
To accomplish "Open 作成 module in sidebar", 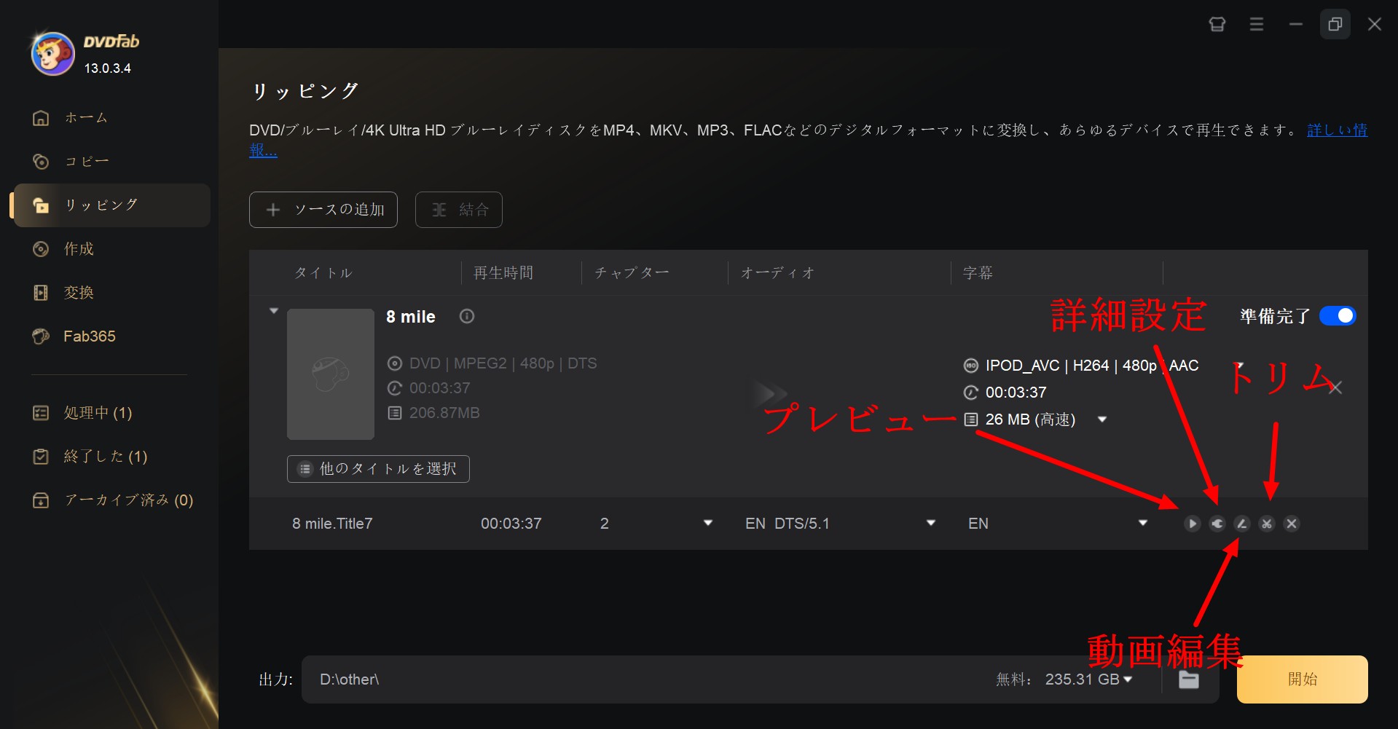I will pyautogui.click(x=64, y=249).
